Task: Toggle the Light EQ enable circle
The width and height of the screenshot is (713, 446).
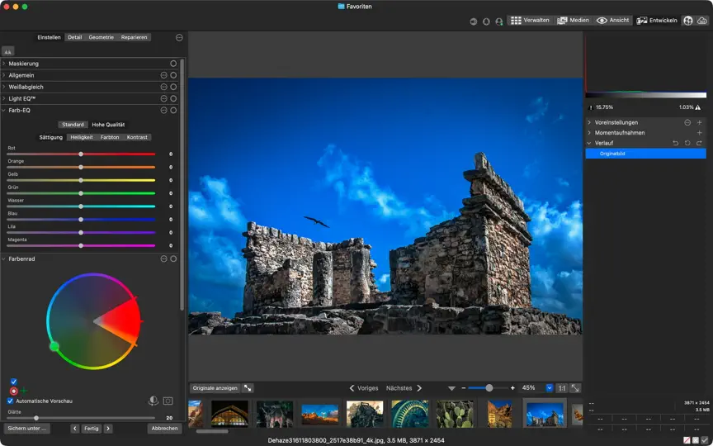Action: coord(173,99)
